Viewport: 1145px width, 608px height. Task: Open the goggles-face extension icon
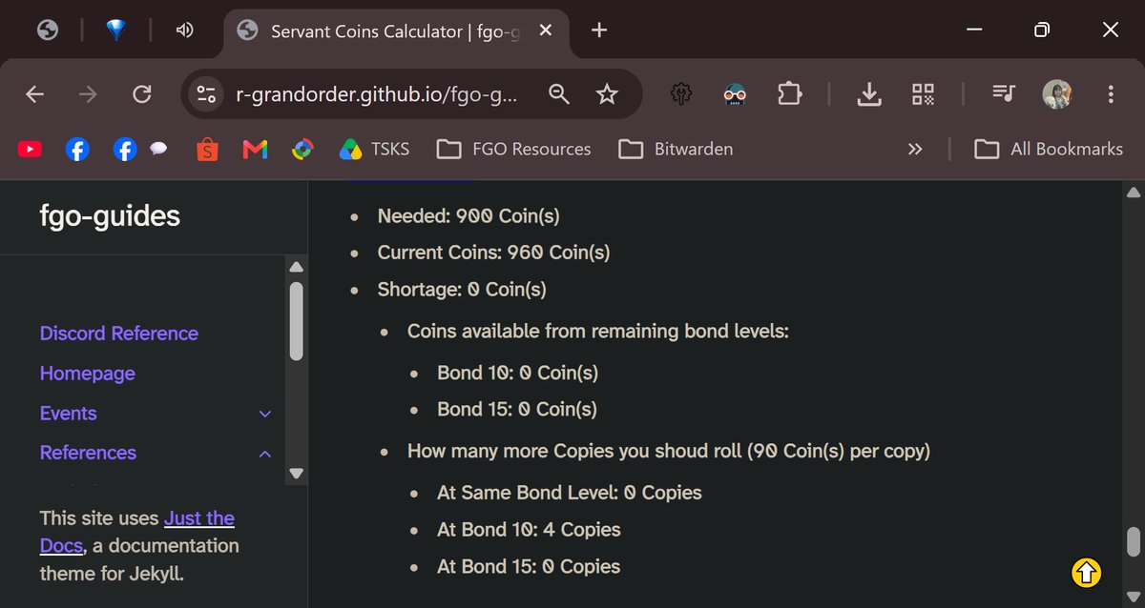pyautogui.click(x=734, y=93)
